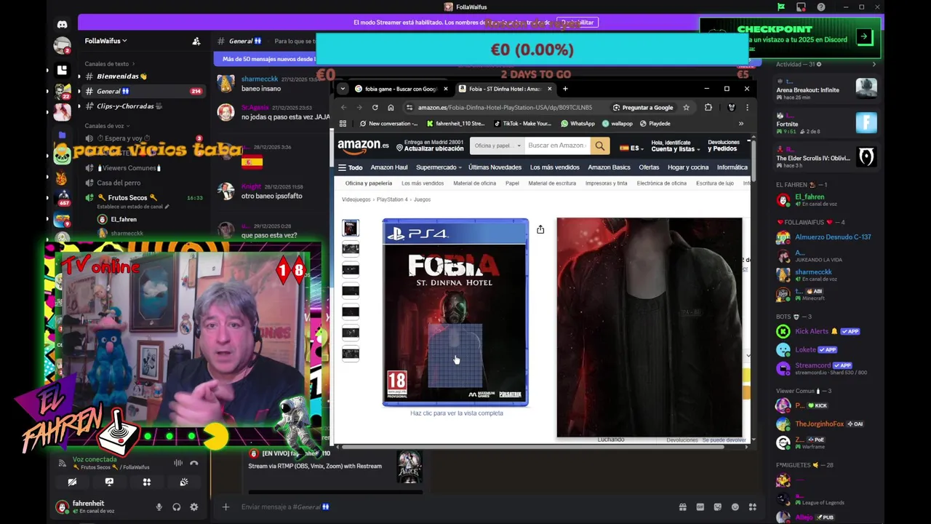Open GIF picker in message bar
The height and width of the screenshot is (524, 931).
(700, 507)
